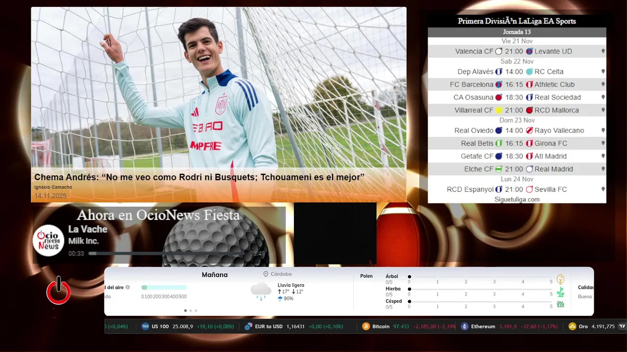Click the Hierba pollen level scale
This screenshot has width=627, height=352.
tap(480, 289)
